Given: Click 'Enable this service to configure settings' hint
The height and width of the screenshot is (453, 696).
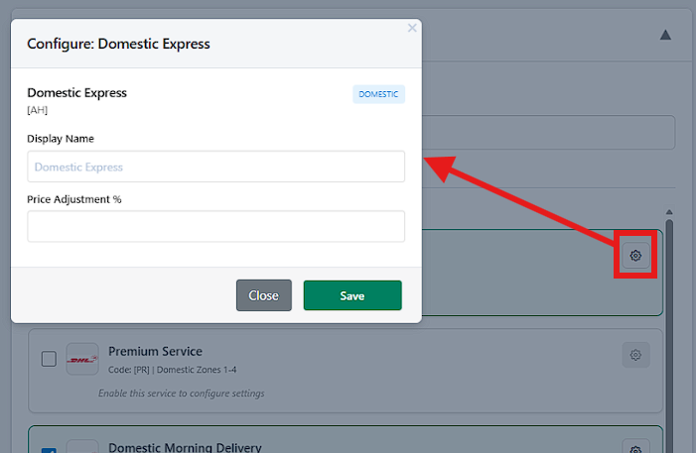Looking at the screenshot, I should point(181,394).
